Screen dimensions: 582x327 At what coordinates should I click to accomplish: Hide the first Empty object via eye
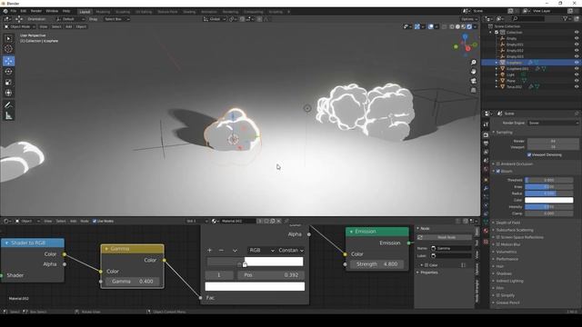pos(577,38)
